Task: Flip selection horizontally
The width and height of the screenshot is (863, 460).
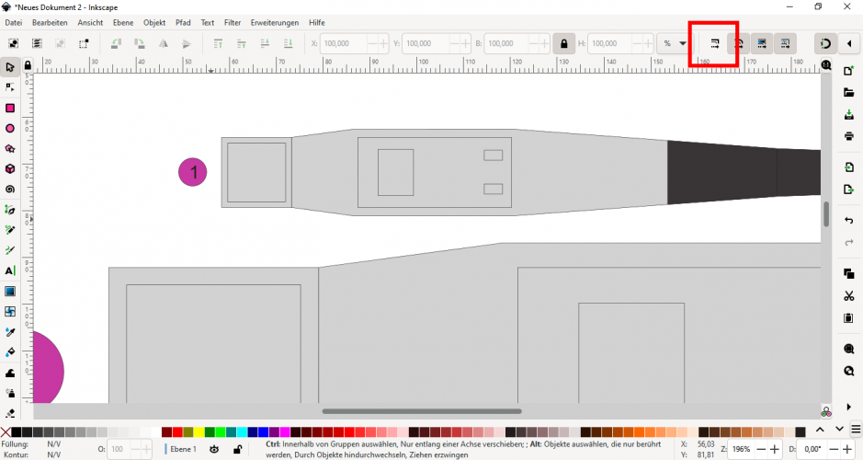Action: tap(164, 43)
